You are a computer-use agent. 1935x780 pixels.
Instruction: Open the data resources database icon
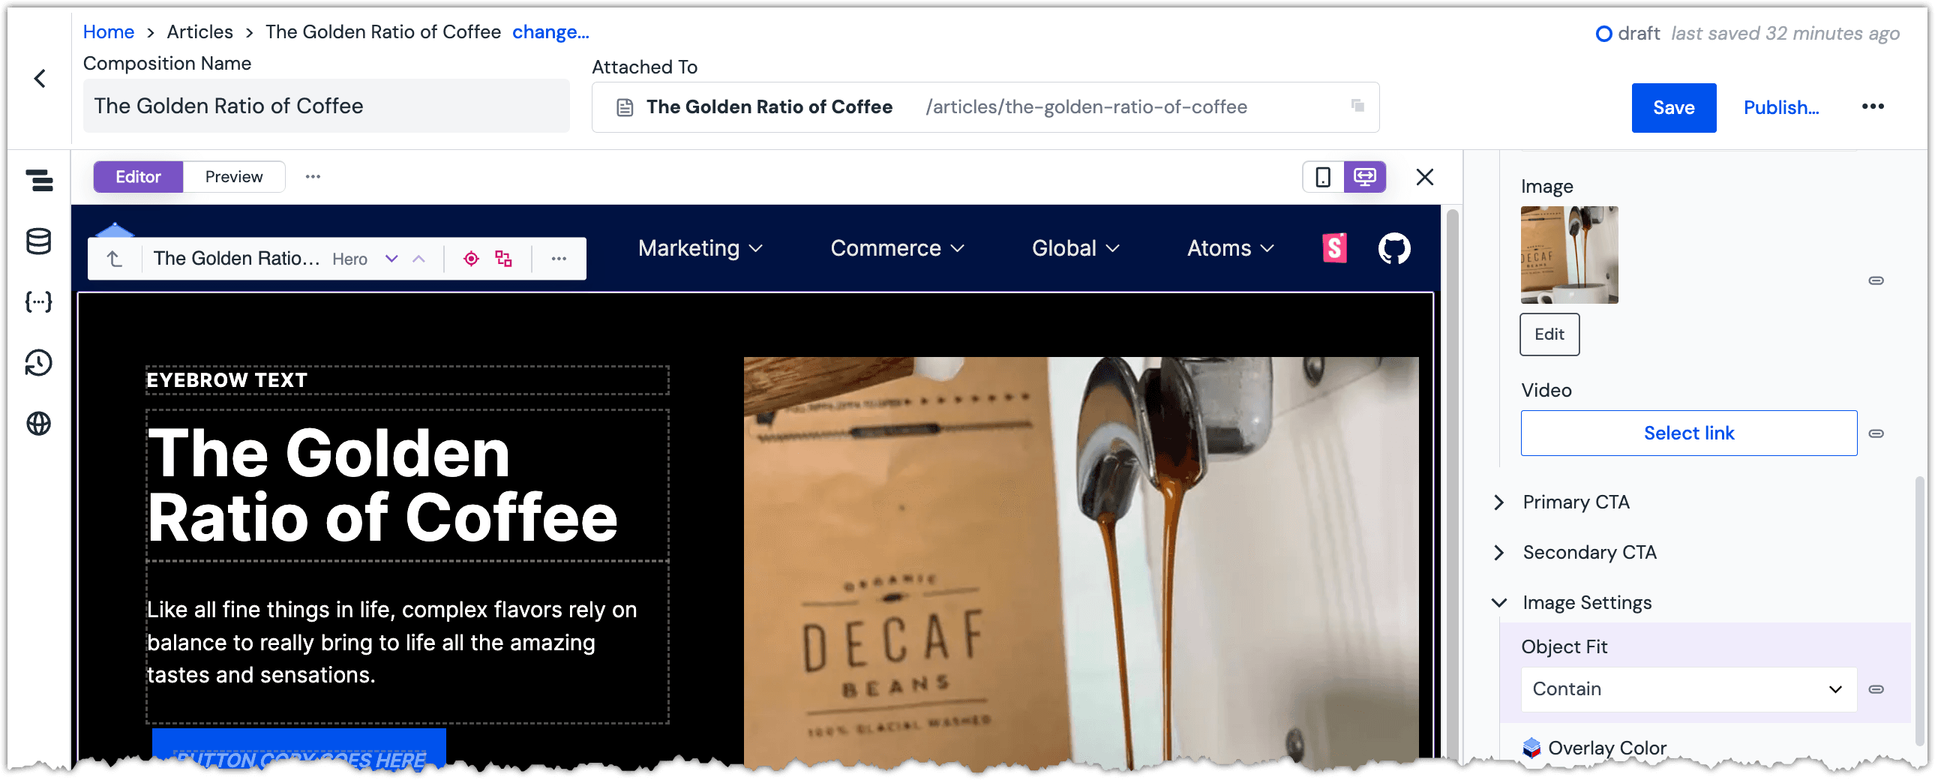(39, 241)
